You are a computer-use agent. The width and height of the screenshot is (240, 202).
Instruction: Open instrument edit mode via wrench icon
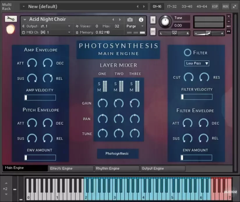11,19
